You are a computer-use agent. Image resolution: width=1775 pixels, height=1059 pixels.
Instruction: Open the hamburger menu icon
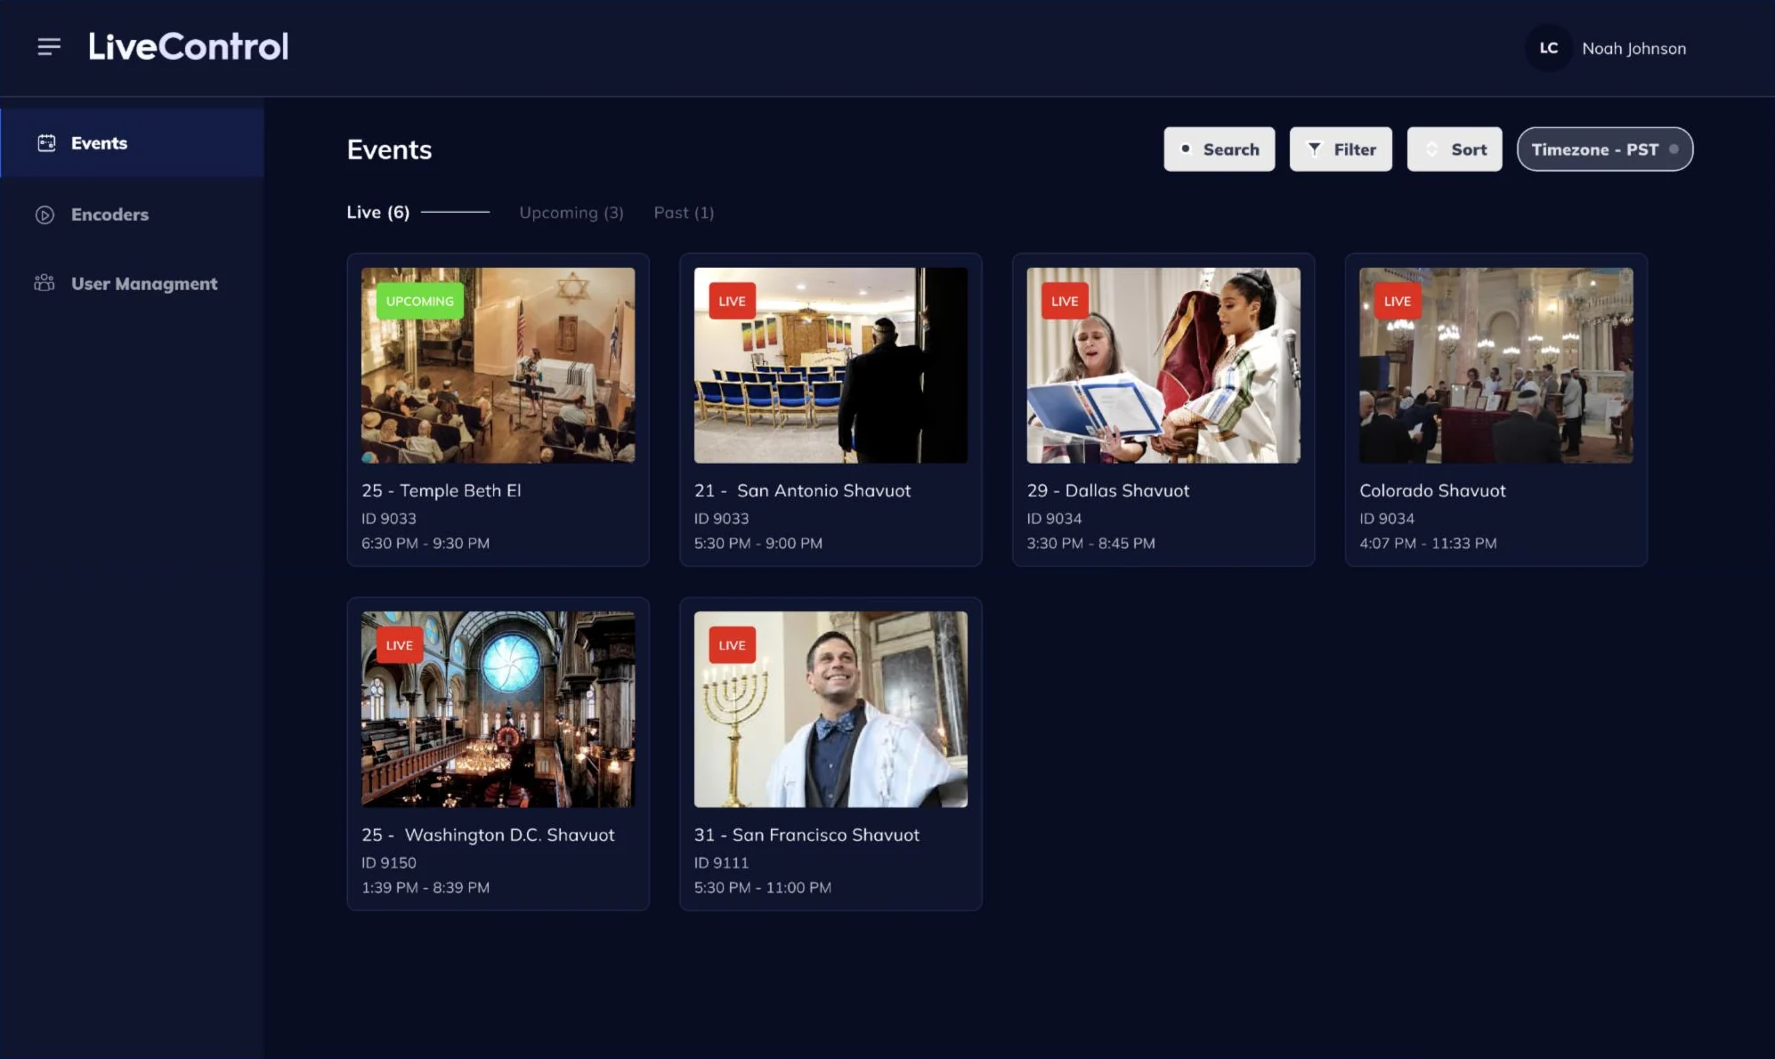click(49, 46)
